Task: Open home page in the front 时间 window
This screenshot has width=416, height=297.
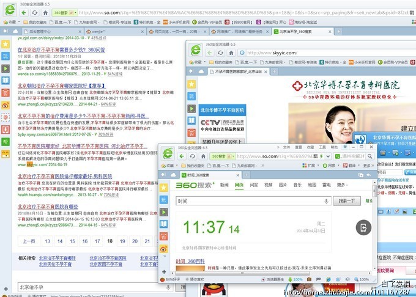Action: click(x=203, y=156)
